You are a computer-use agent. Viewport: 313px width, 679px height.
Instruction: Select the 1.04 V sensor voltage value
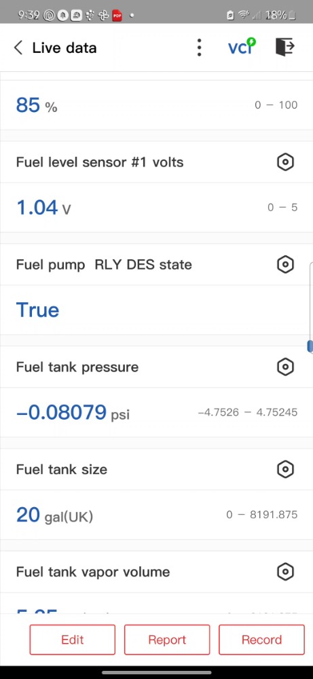[x=43, y=207]
